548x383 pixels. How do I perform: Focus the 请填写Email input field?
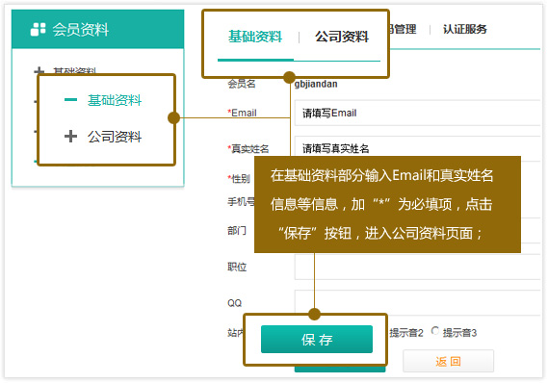pos(417,113)
